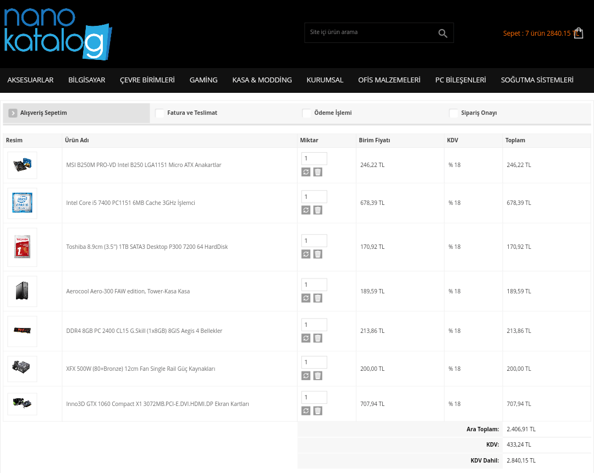Refresh quantity for Aerocool Aero-300 row
The image size is (594, 473).
pos(306,298)
